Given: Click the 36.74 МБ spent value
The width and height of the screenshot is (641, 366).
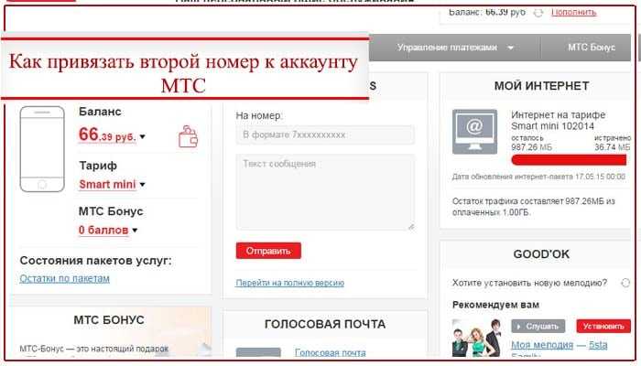Looking at the screenshot, I should pyautogui.click(x=612, y=147).
